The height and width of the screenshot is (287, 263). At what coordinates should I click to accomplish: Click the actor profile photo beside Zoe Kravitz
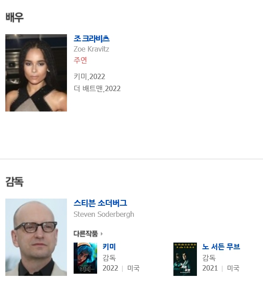coord(36,73)
